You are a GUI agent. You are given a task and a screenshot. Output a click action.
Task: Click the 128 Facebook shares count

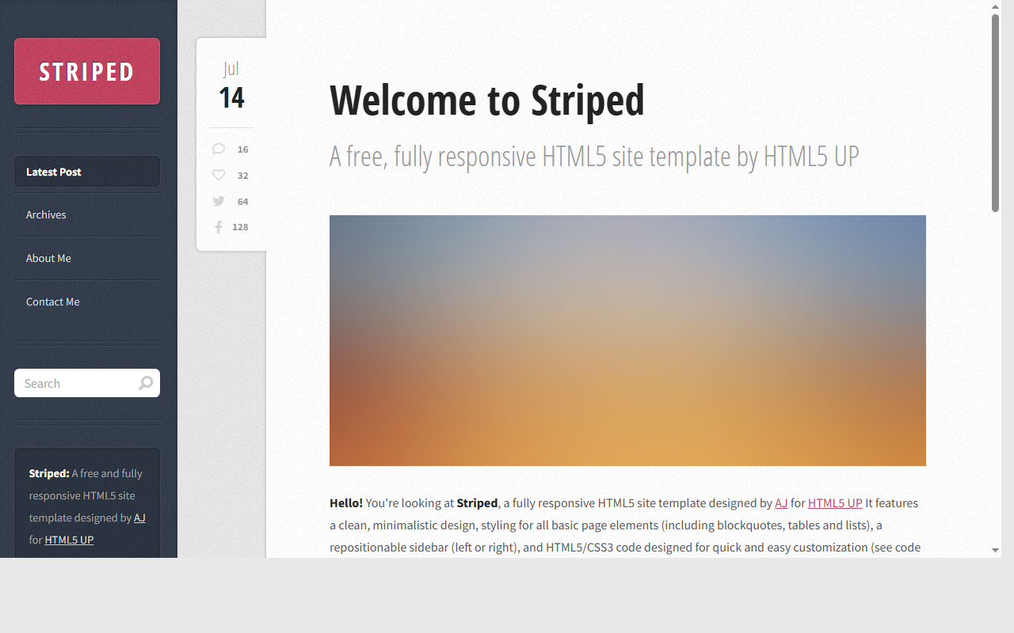click(x=240, y=227)
